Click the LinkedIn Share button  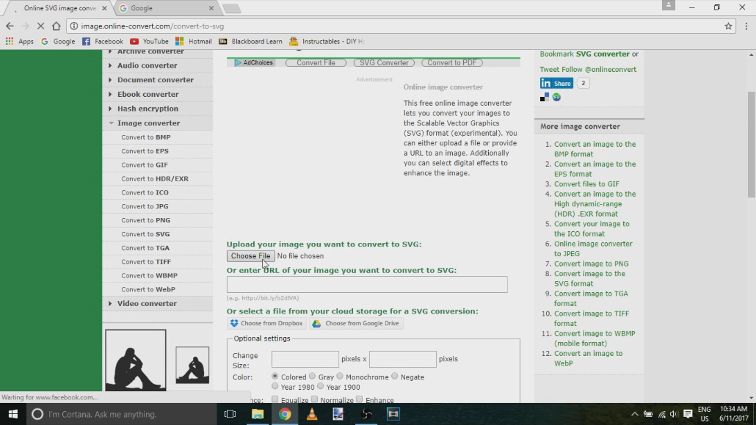556,83
